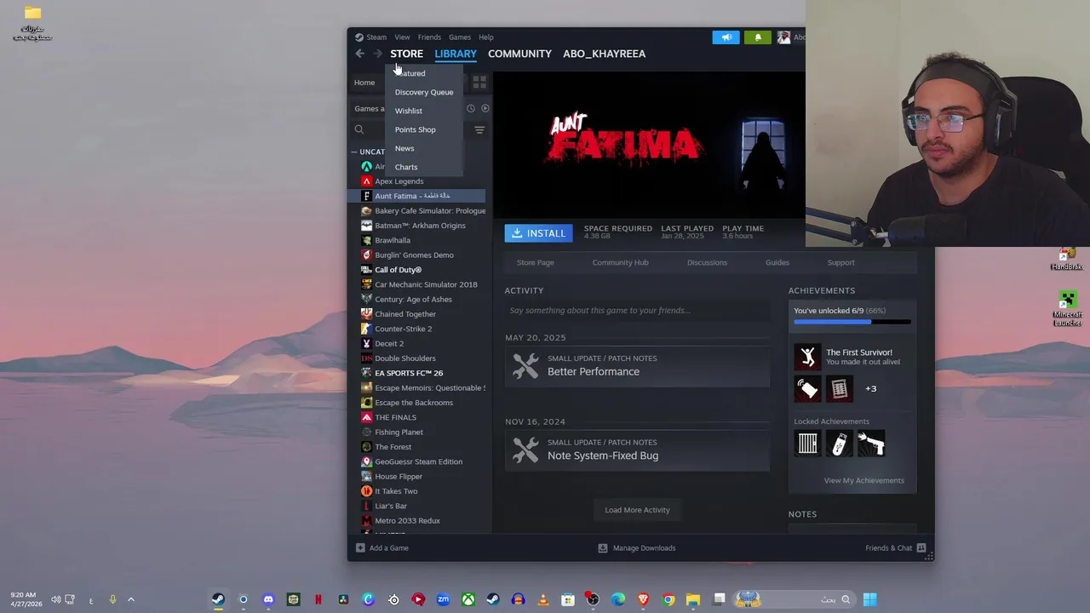
Task: Click the Manage Downloads icon
Action: [603, 548]
